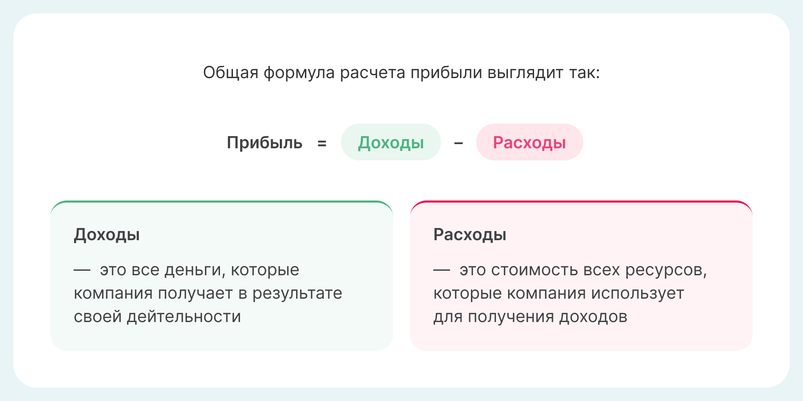The width and height of the screenshot is (803, 401).
Task: Click "так:" at the end of the title
Action: click(584, 73)
